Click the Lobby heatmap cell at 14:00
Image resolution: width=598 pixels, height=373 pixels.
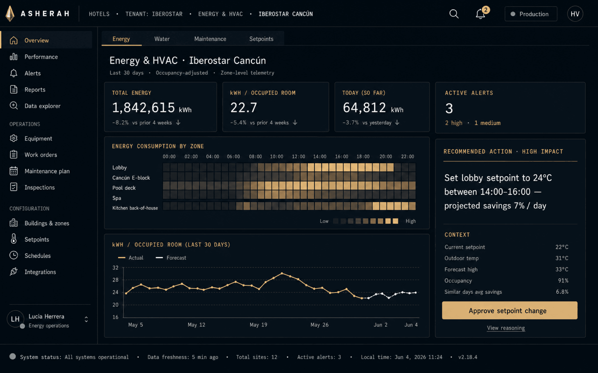pos(318,168)
